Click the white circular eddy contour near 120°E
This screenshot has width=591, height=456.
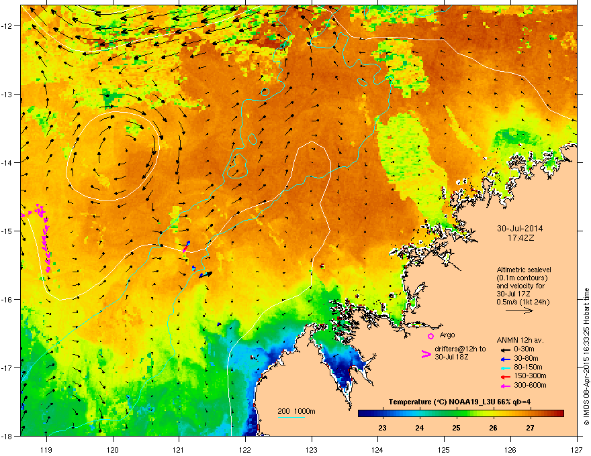(113, 156)
